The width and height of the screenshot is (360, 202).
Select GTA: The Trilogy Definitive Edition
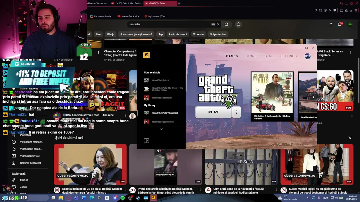163,89
